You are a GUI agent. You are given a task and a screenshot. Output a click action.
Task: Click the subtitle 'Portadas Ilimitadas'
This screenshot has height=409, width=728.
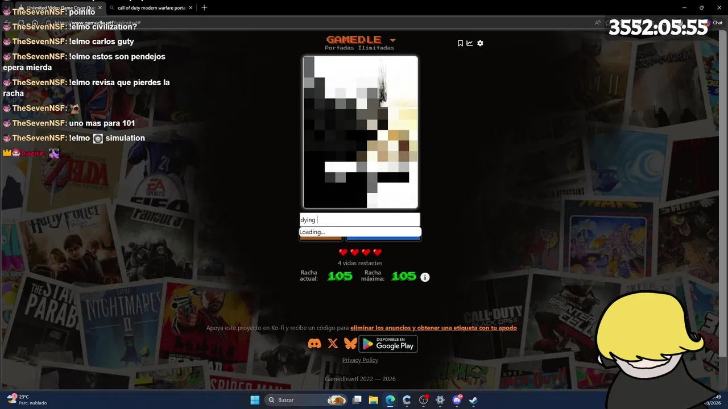tap(359, 48)
